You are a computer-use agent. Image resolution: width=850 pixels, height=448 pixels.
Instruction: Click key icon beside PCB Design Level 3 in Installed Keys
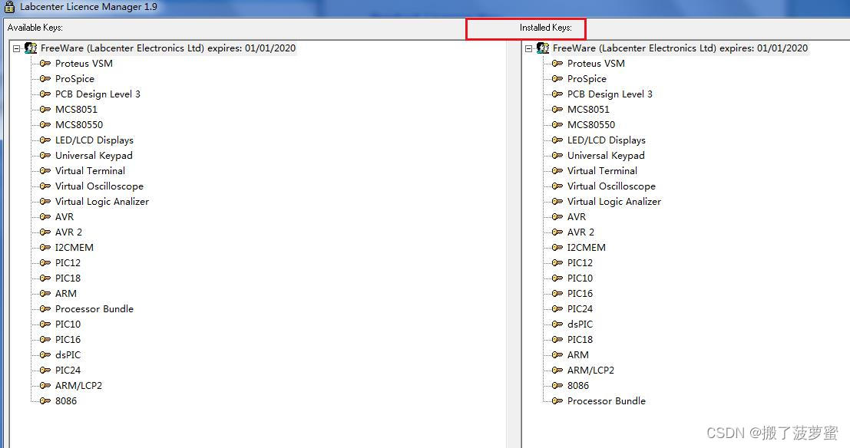point(557,94)
